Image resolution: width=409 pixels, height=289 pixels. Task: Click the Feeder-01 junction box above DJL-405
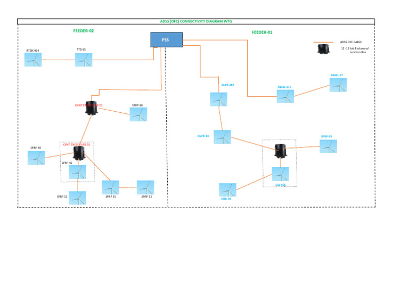coord(281,151)
